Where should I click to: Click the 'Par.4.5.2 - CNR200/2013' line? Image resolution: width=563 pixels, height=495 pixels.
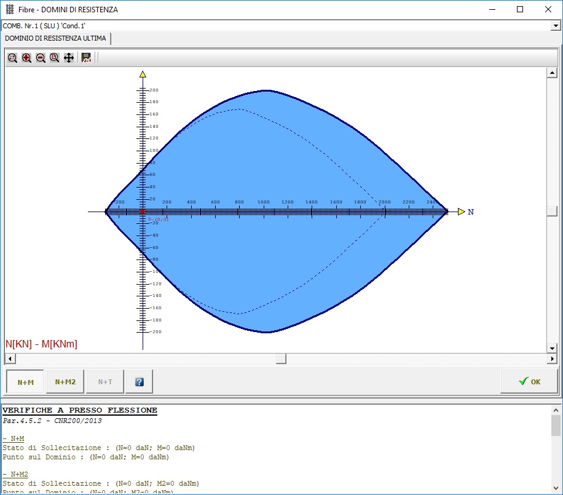[x=52, y=421]
